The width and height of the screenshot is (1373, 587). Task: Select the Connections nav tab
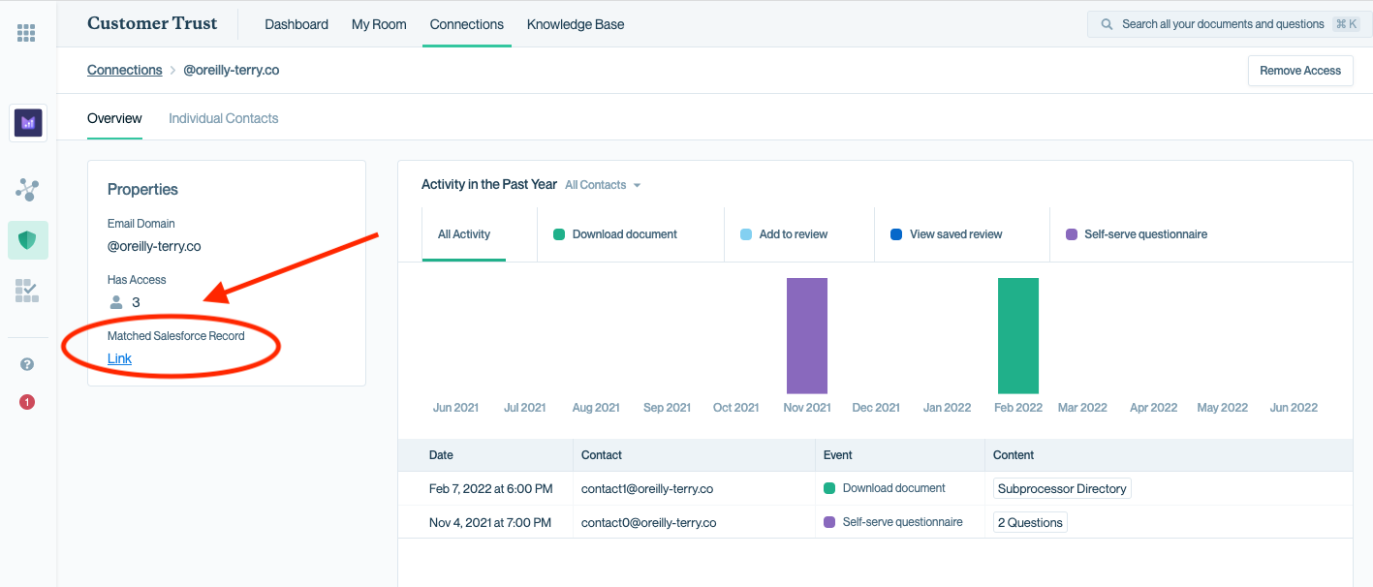click(467, 24)
